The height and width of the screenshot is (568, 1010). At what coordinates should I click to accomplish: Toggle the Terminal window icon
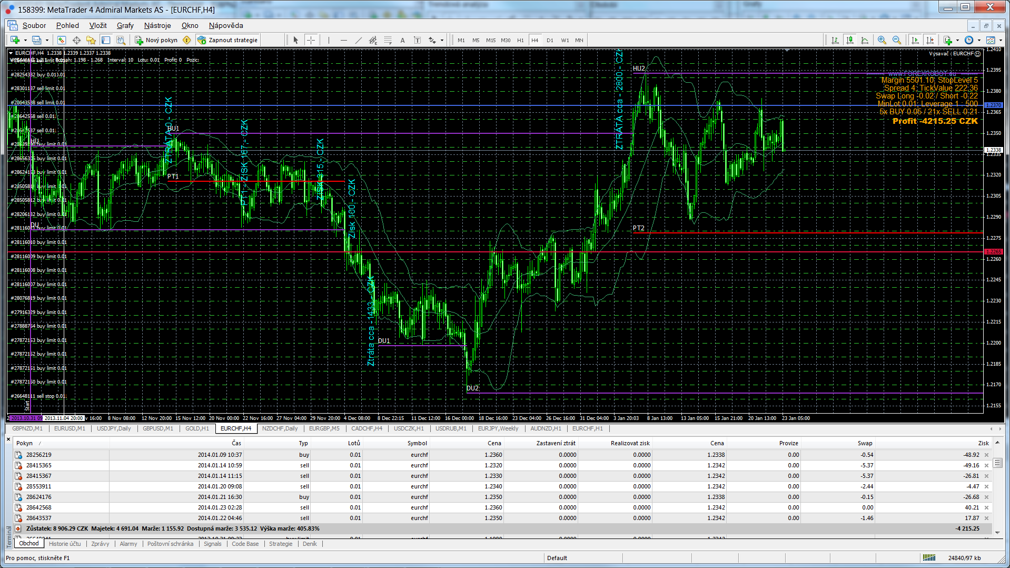106,40
